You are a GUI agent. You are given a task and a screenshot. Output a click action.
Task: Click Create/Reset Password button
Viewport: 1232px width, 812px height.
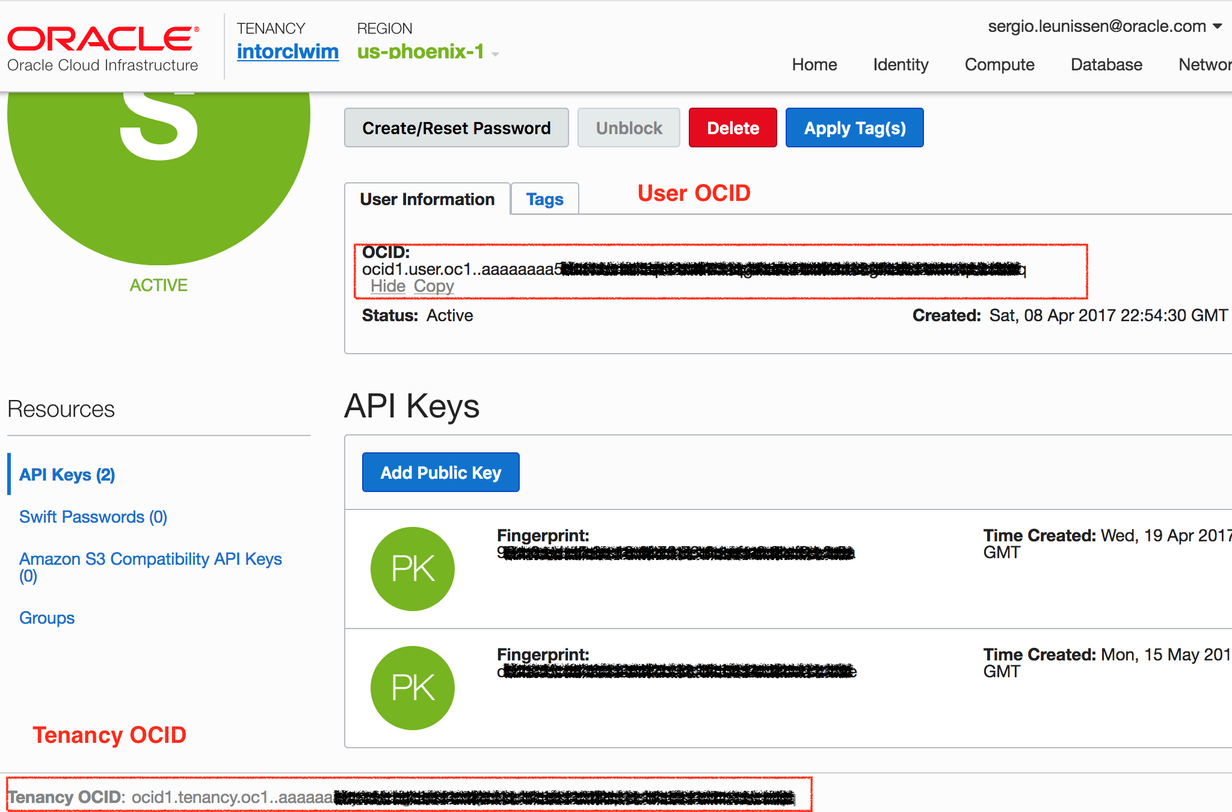[x=456, y=128]
